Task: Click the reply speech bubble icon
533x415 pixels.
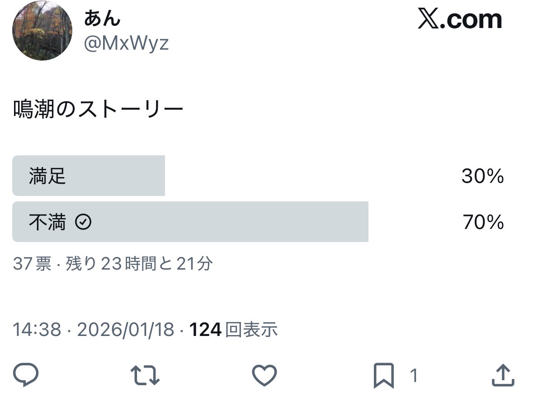Action: point(26,375)
